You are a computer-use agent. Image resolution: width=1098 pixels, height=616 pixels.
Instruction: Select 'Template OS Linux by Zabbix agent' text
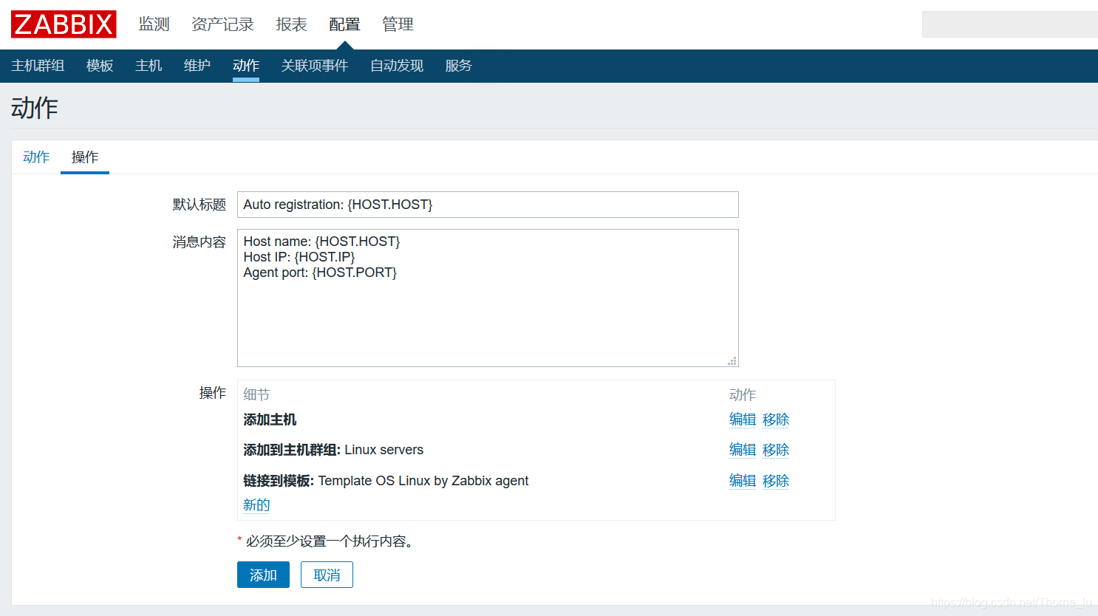coord(423,481)
